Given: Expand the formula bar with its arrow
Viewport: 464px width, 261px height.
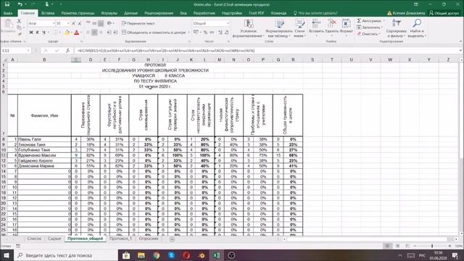Looking at the screenshot, I should pos(461,51).
